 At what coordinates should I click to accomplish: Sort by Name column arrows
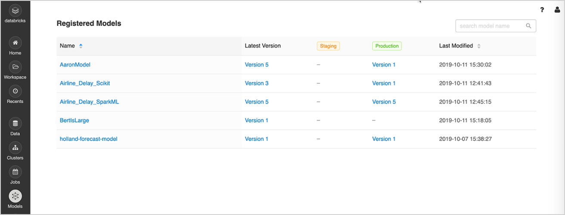(x=81, y=46)
